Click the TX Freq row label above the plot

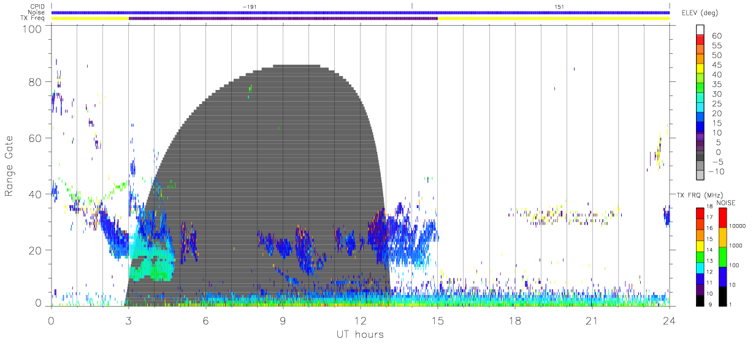[x=33, y=18]
